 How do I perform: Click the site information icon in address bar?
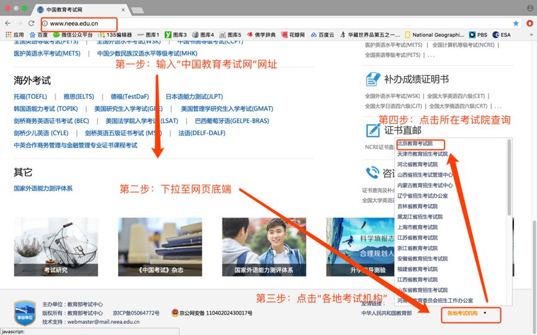pos(45,23)
